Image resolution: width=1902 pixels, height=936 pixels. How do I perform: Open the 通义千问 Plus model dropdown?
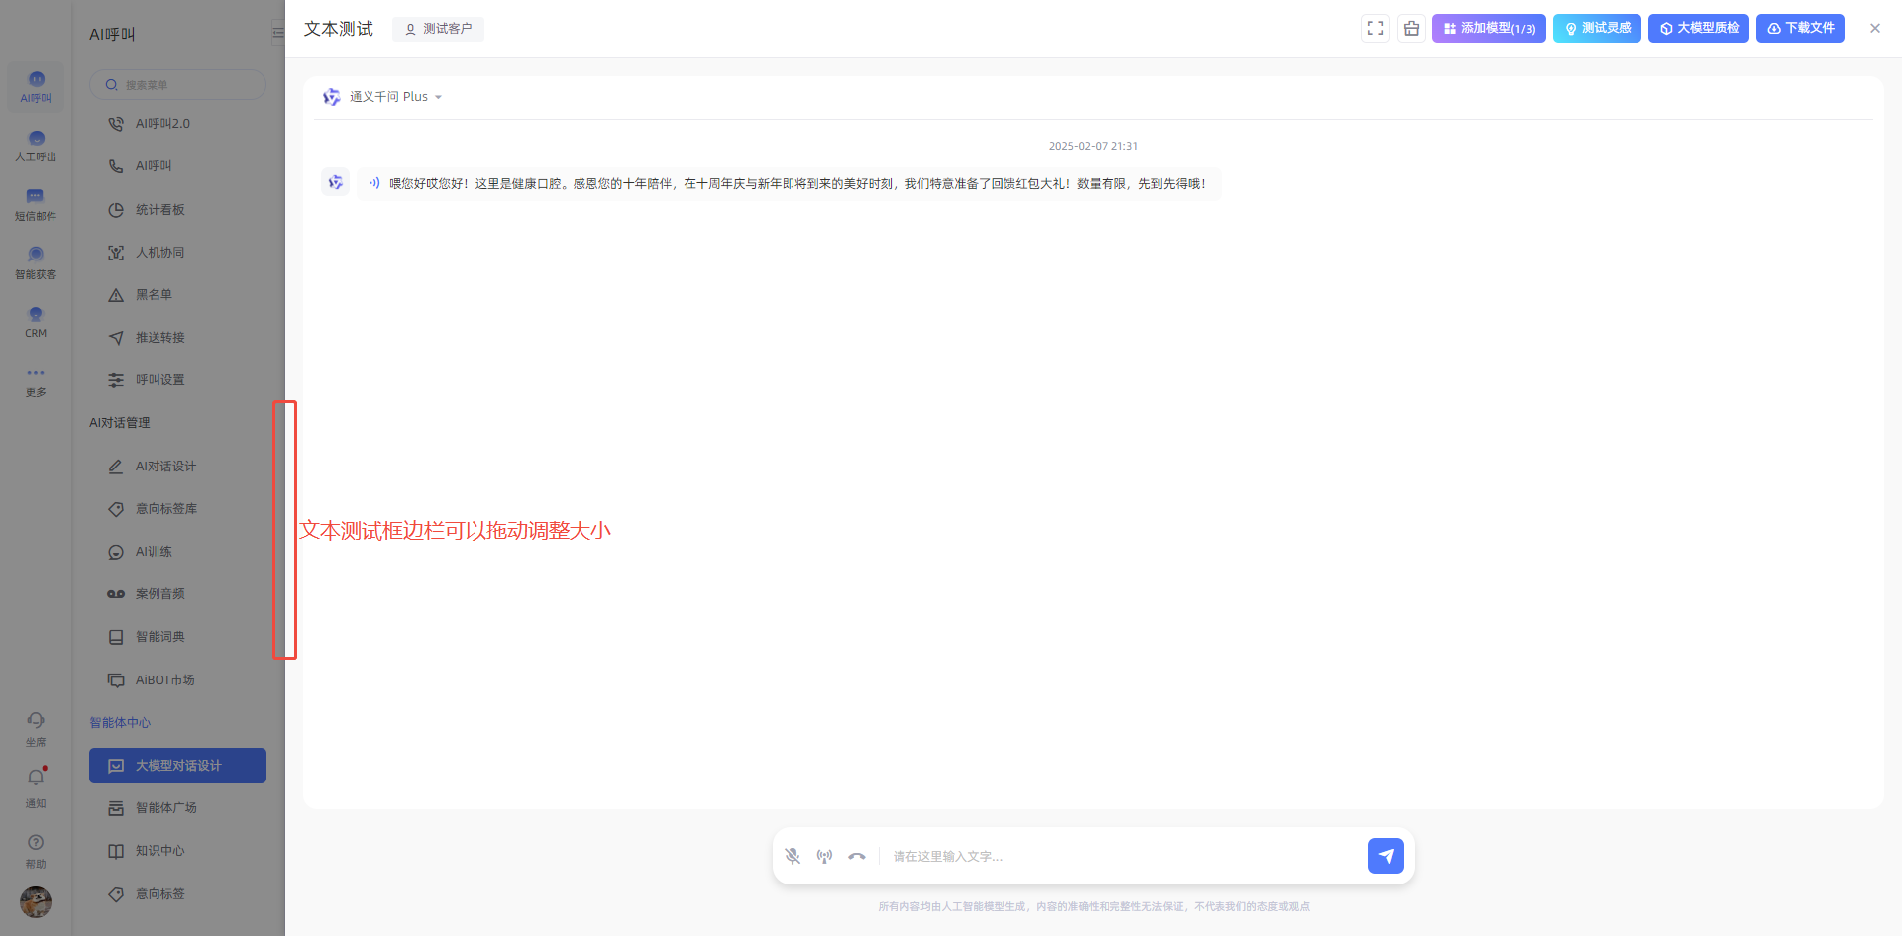[x=383, y=97]
